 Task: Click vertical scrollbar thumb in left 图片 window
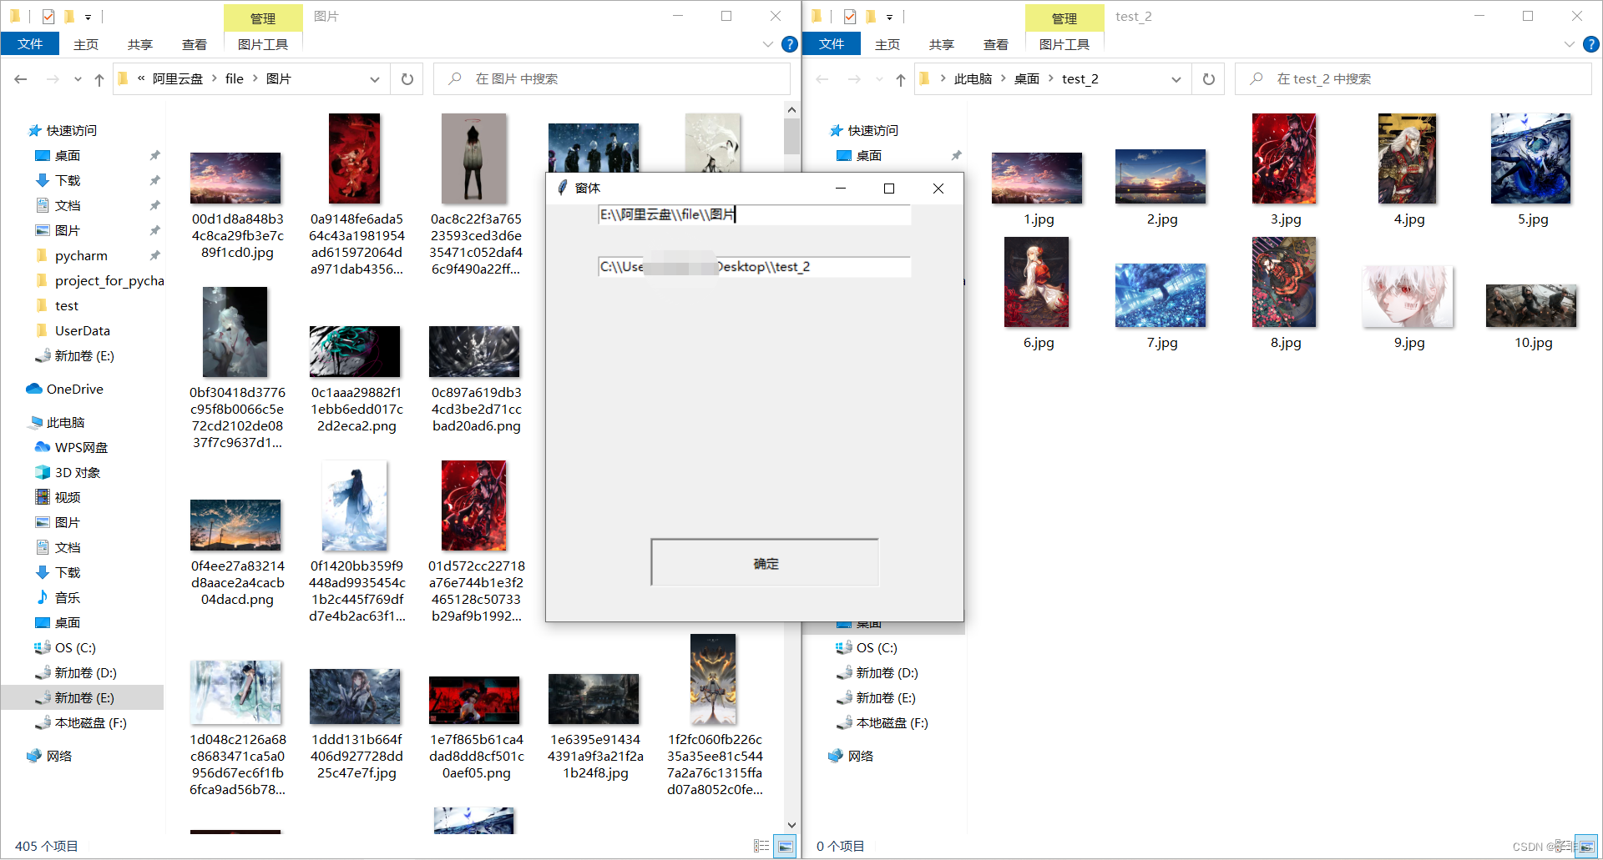pos(791,137)
